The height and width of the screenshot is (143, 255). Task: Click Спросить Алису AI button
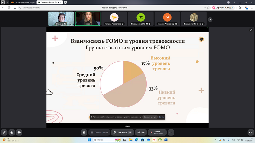223,8
